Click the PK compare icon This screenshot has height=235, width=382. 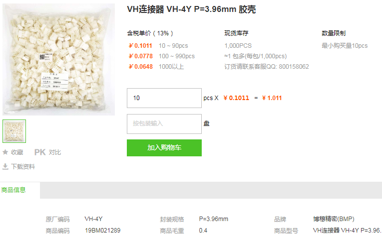[40, 152]
